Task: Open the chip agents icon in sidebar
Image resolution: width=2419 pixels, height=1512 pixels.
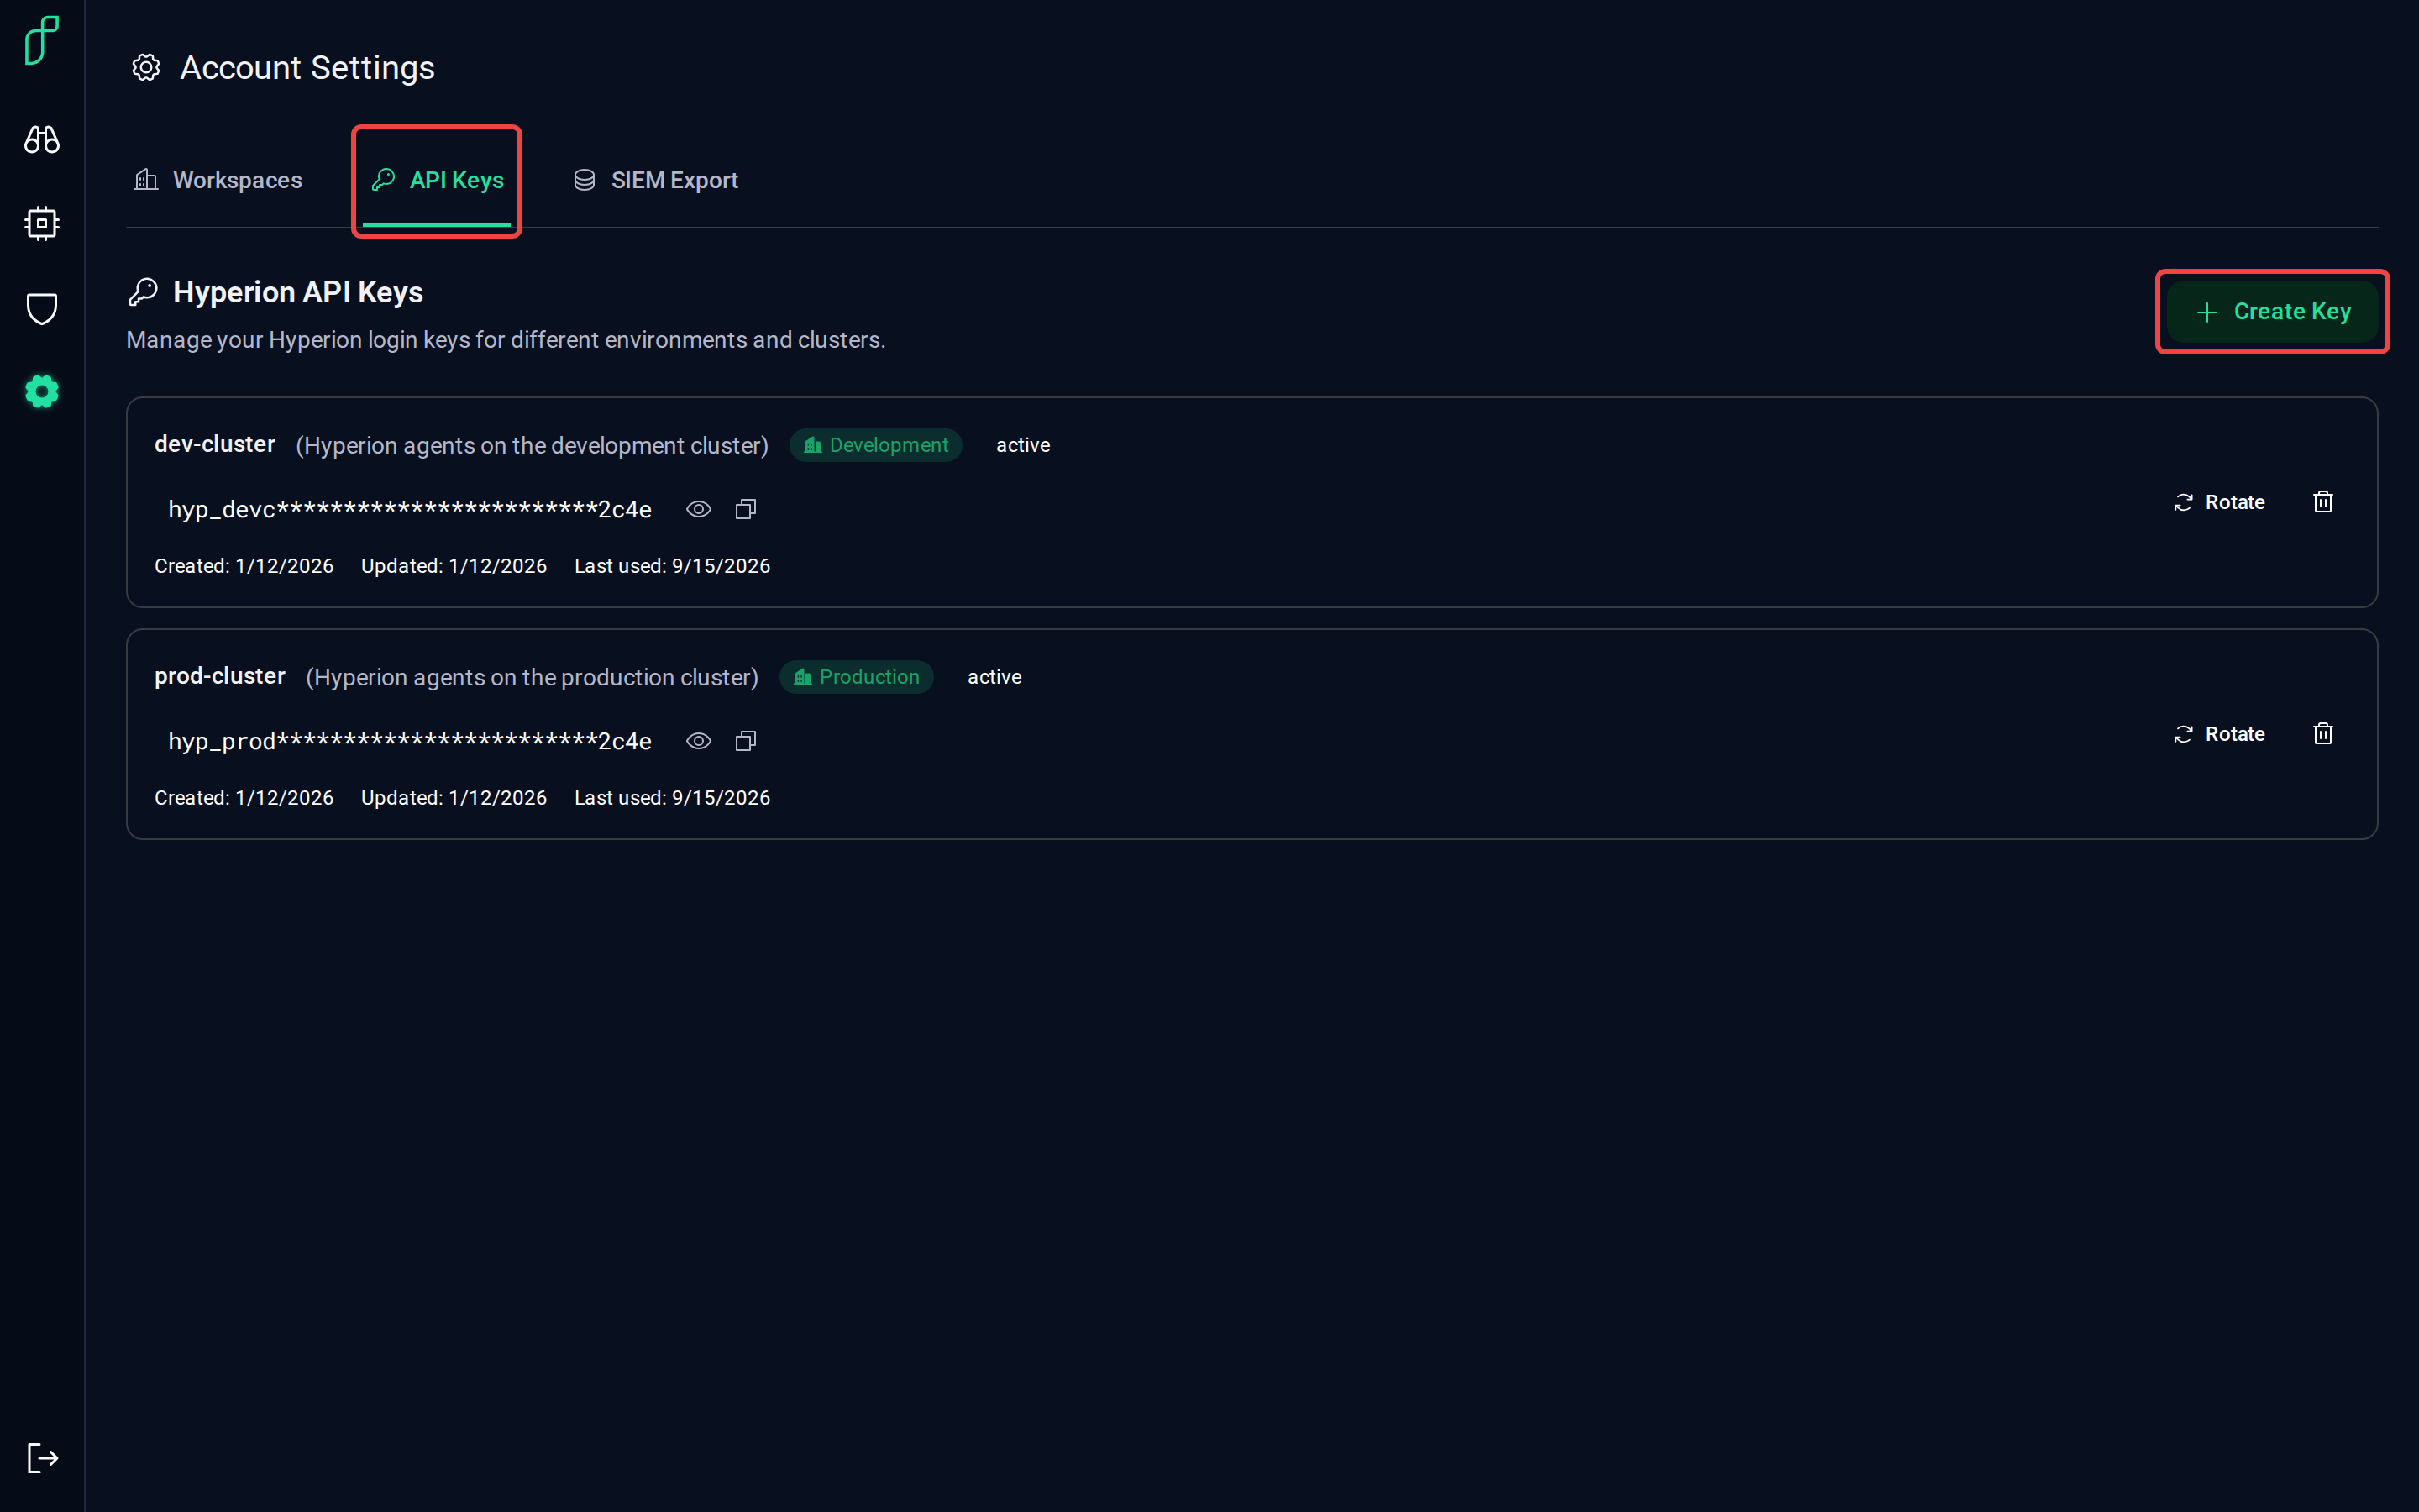Action: 42,223
